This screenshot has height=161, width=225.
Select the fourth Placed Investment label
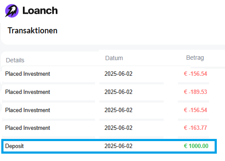click(28, 128)
